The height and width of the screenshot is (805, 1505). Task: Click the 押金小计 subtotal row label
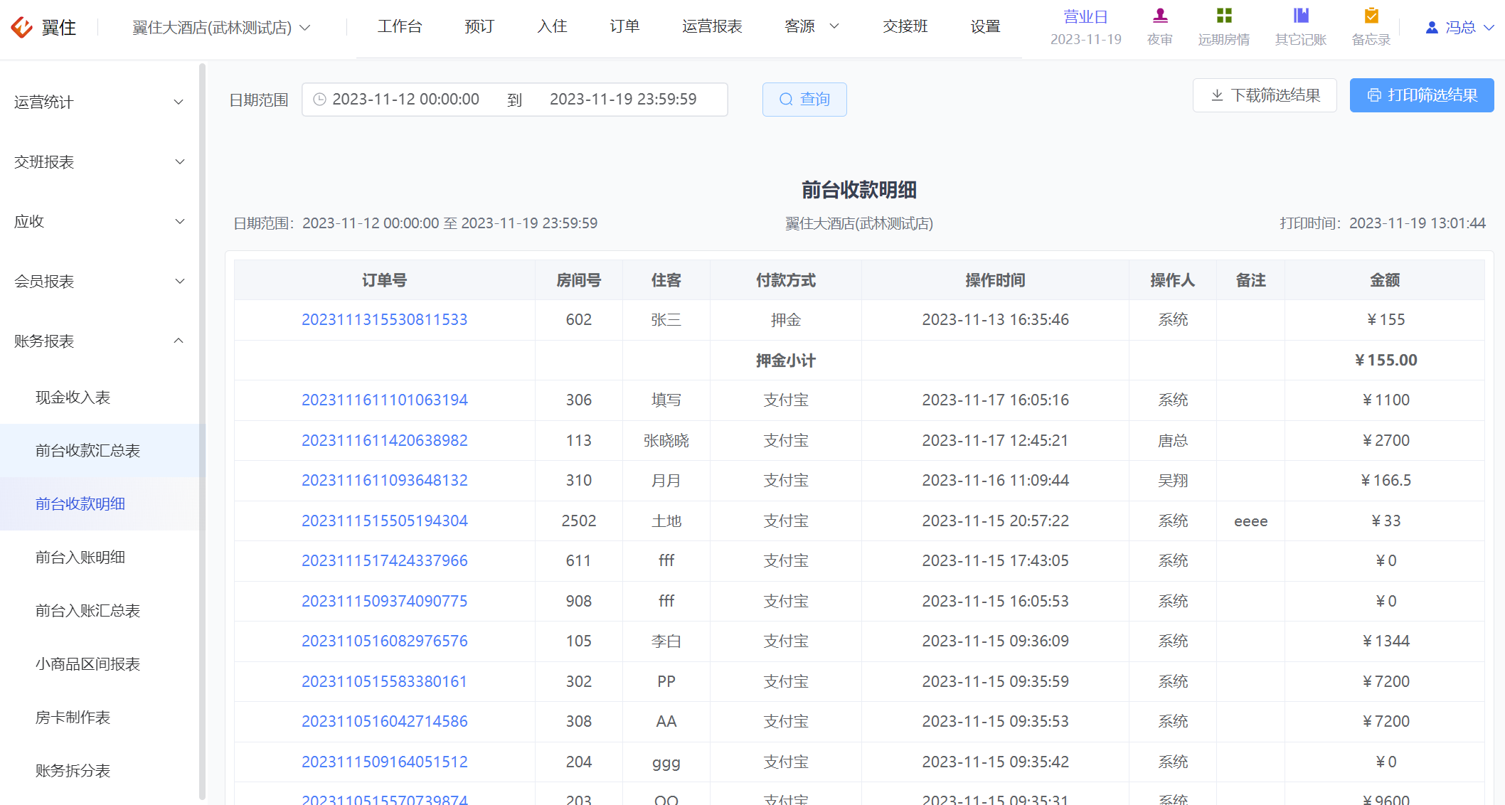tap(786, 361)
